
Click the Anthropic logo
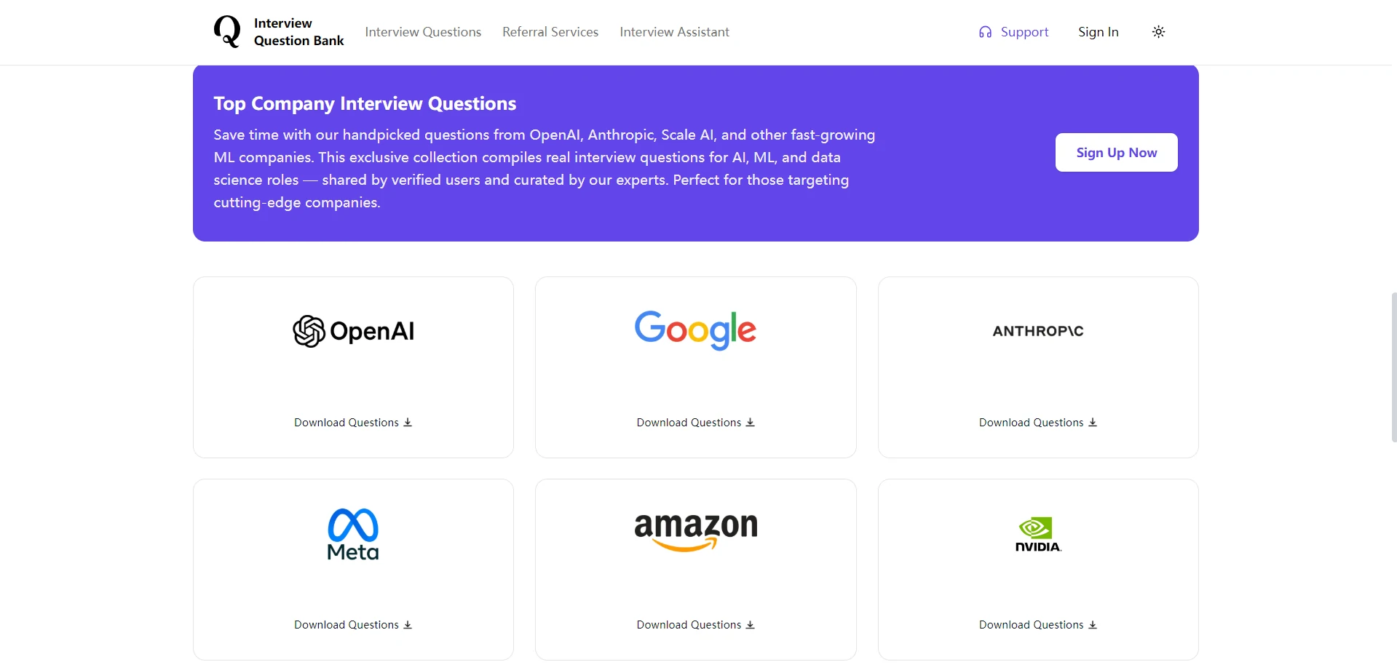[x=1038, y=331]
